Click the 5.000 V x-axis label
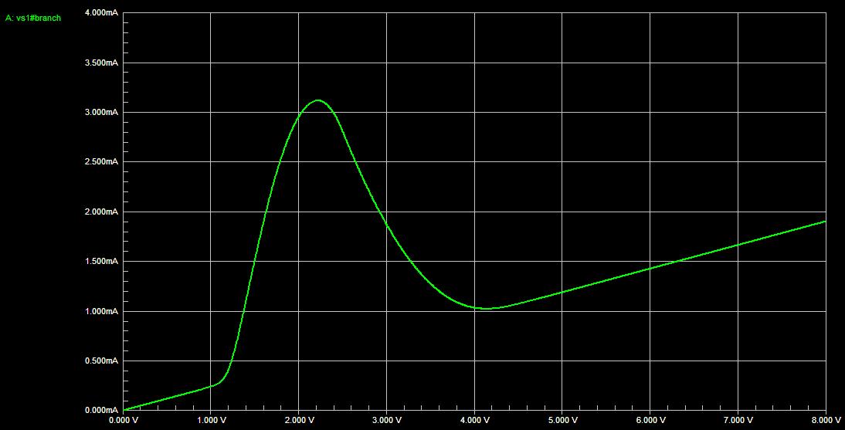The width and height of the screenshot is (845, 430). pos(562,421)
